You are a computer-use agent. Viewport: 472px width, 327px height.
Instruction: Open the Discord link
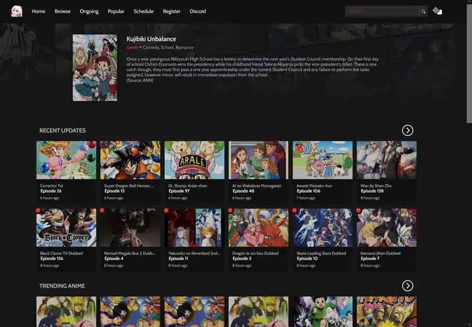(198, 11)
